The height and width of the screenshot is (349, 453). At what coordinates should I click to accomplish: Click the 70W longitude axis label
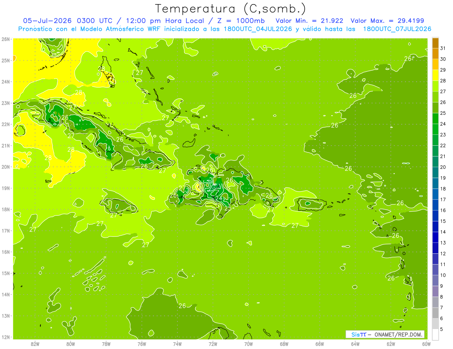[248, 344]
